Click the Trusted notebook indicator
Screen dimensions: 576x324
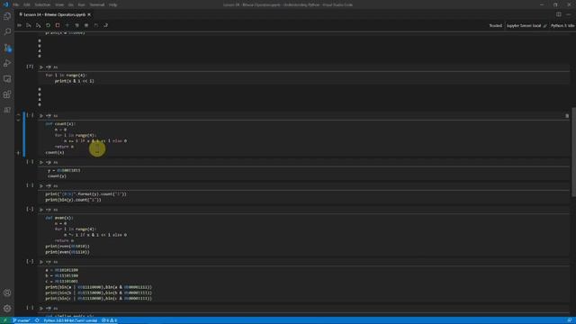[495, 26]
